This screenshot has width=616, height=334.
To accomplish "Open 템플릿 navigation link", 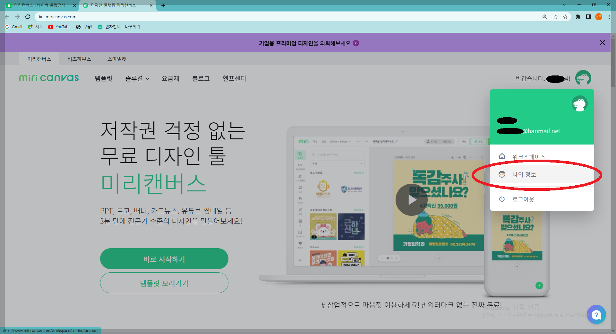I will [104, 78].
